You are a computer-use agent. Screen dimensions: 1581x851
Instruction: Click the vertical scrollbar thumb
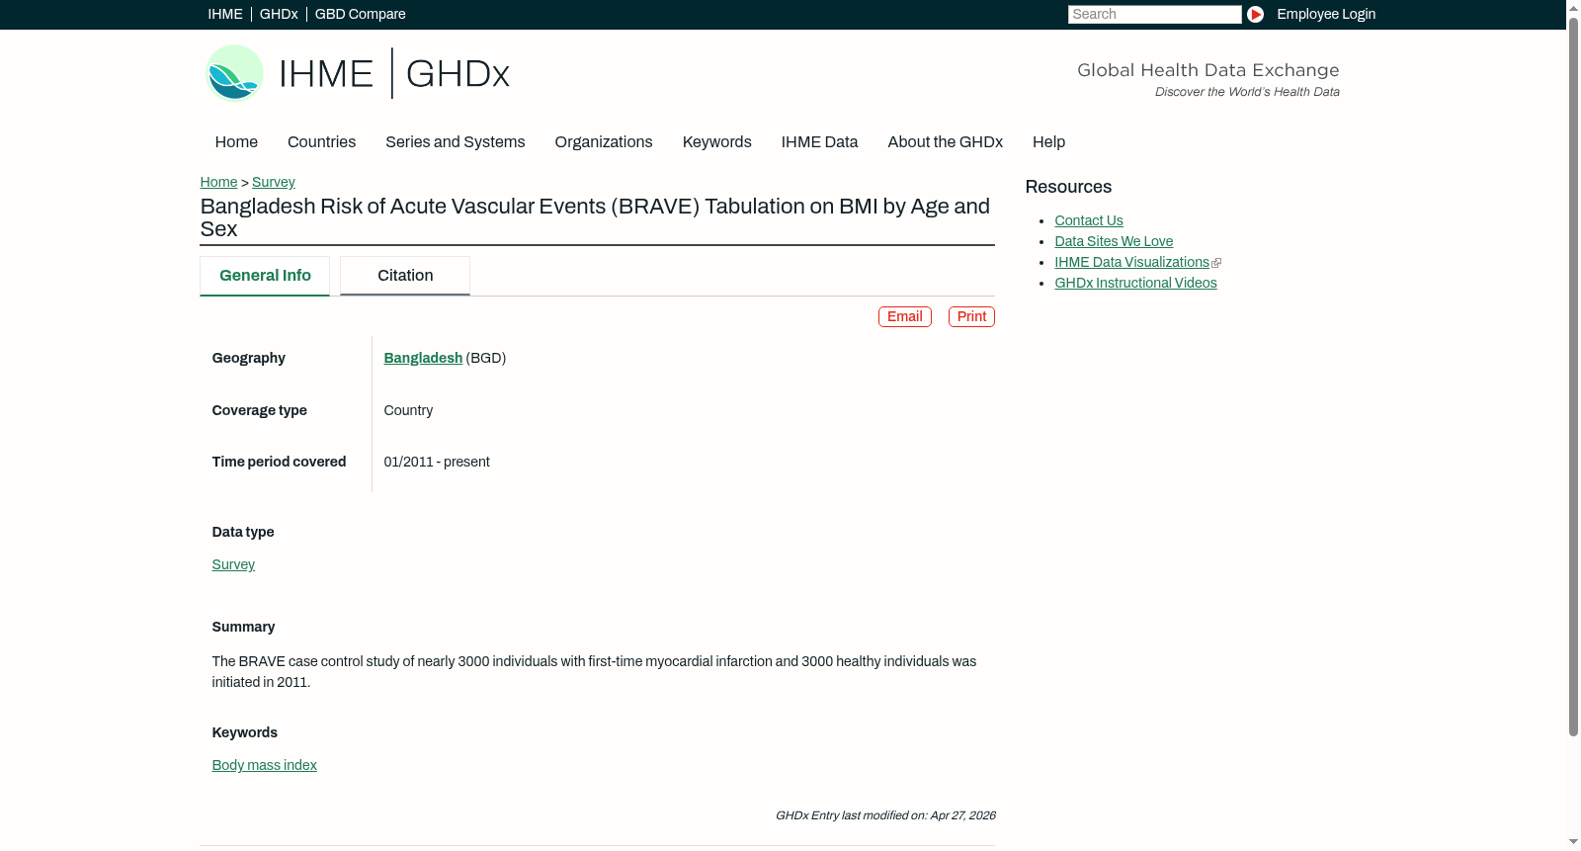[1573, 377]
